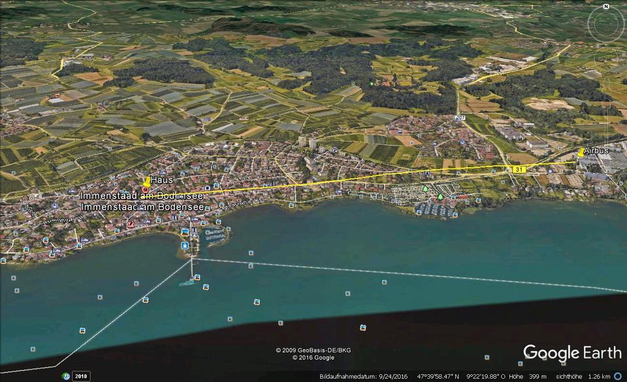This screenshot has width=627, height=382.
Task: Click the L207 road label marker
Action: point(459,118)
